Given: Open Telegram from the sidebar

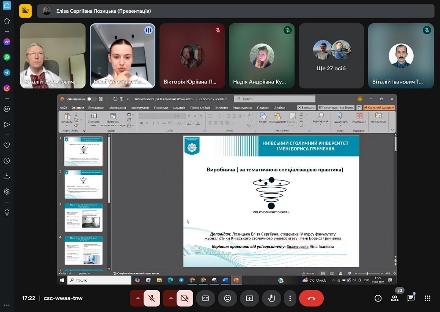Looking at the screenshot, I should tap(7, 73).
